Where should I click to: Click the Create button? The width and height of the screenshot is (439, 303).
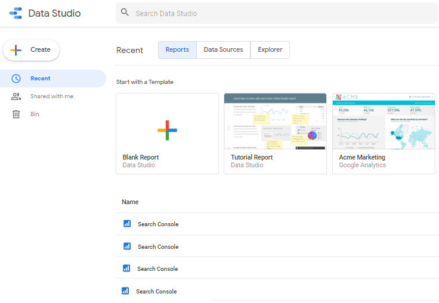(x=32, y=50)
